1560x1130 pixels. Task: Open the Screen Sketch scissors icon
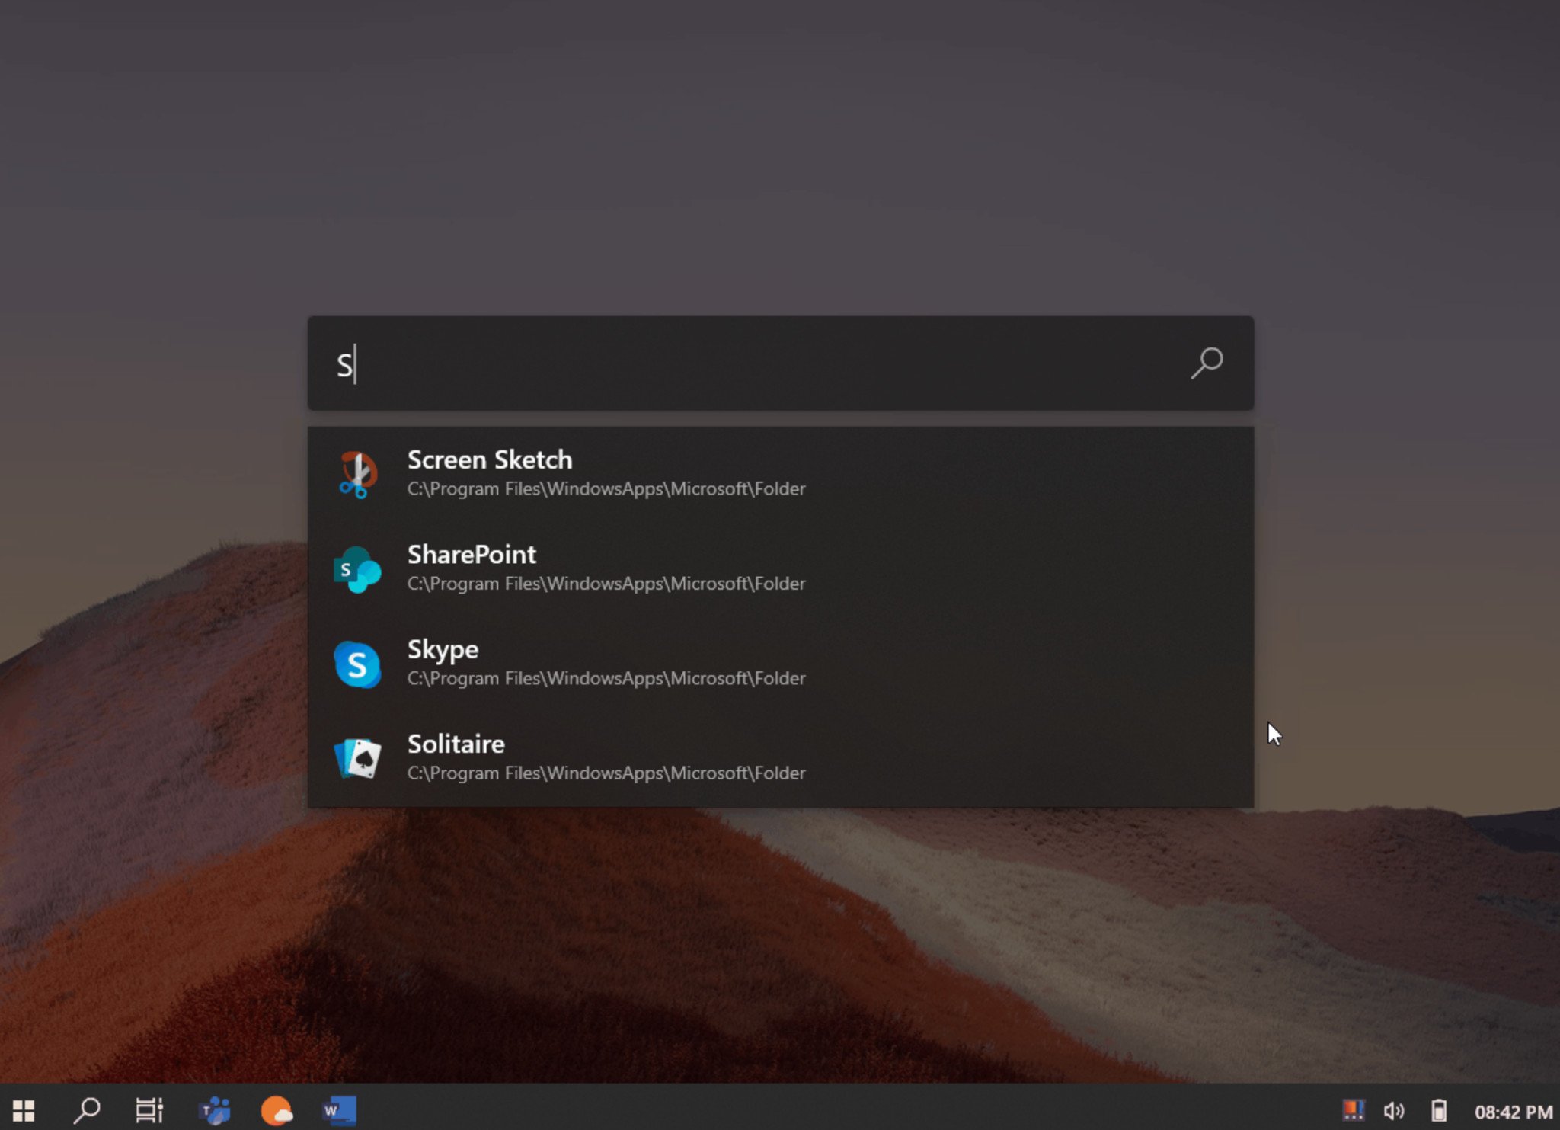356,474
